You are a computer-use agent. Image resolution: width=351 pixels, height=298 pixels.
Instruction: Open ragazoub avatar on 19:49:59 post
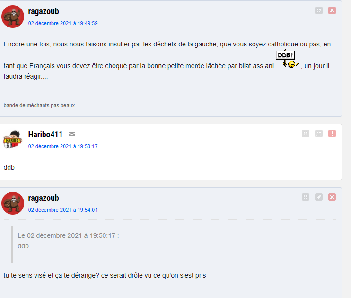tap(13, 17)
